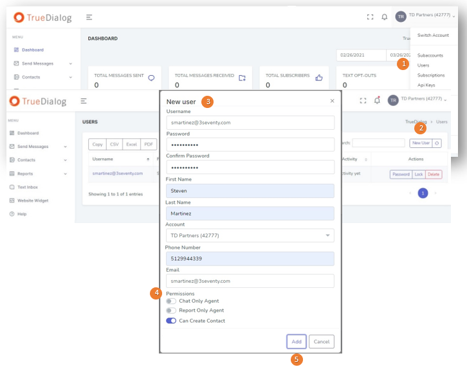Click the Website Widget sidebar icon

(12, 201)
